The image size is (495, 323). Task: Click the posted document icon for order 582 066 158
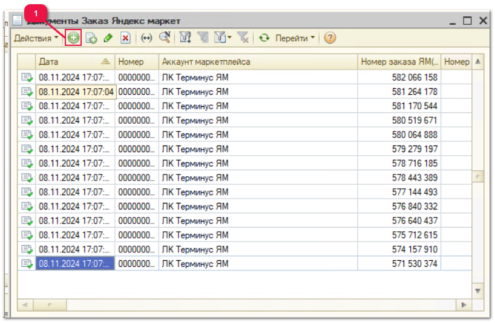click(27, 77)
